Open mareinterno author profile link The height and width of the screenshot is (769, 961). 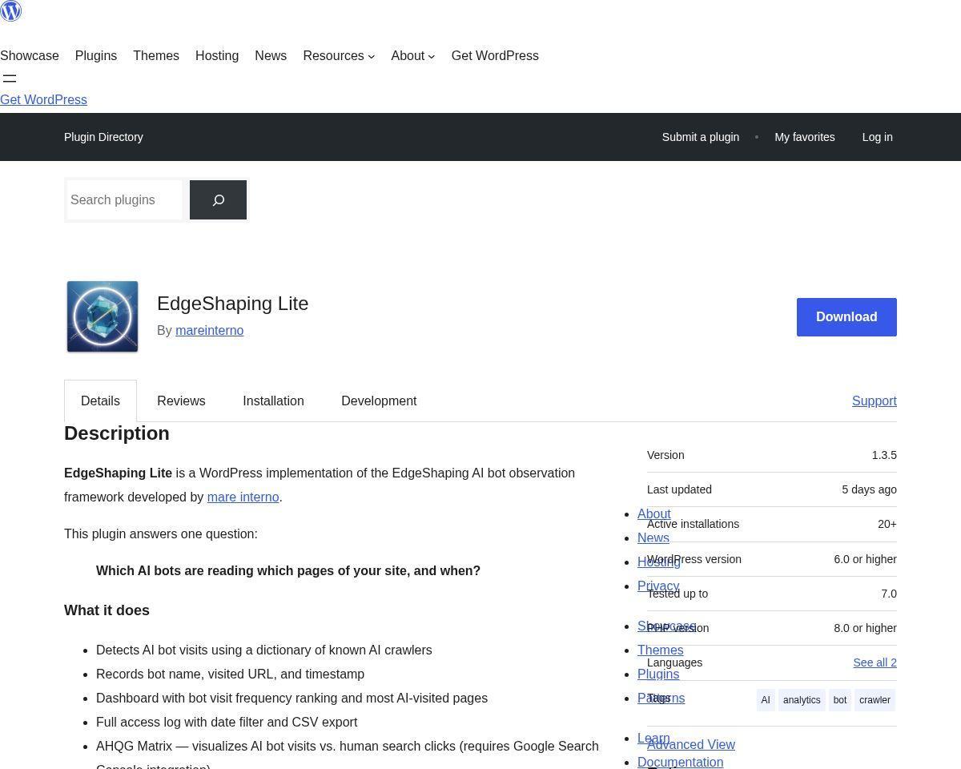point(210,331)
